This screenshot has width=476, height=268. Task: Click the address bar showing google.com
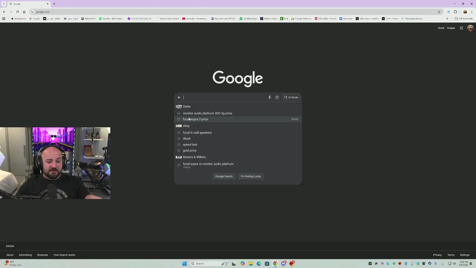236,12
